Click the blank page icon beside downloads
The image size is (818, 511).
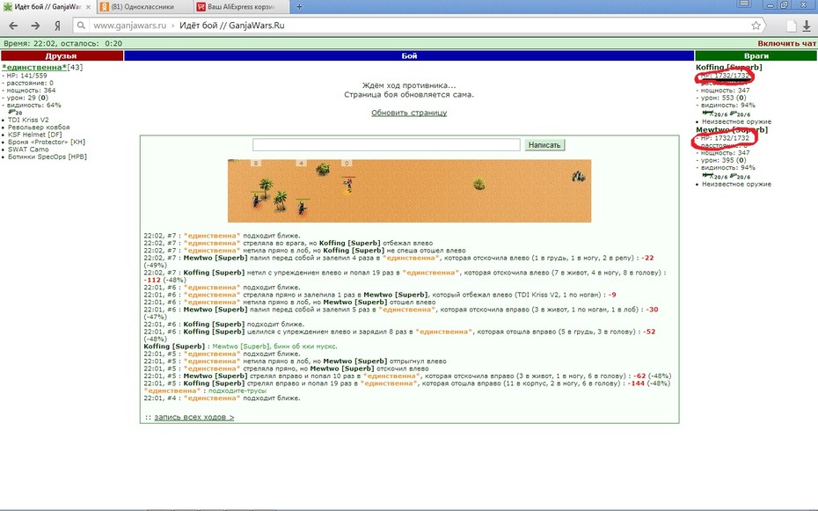792,26
